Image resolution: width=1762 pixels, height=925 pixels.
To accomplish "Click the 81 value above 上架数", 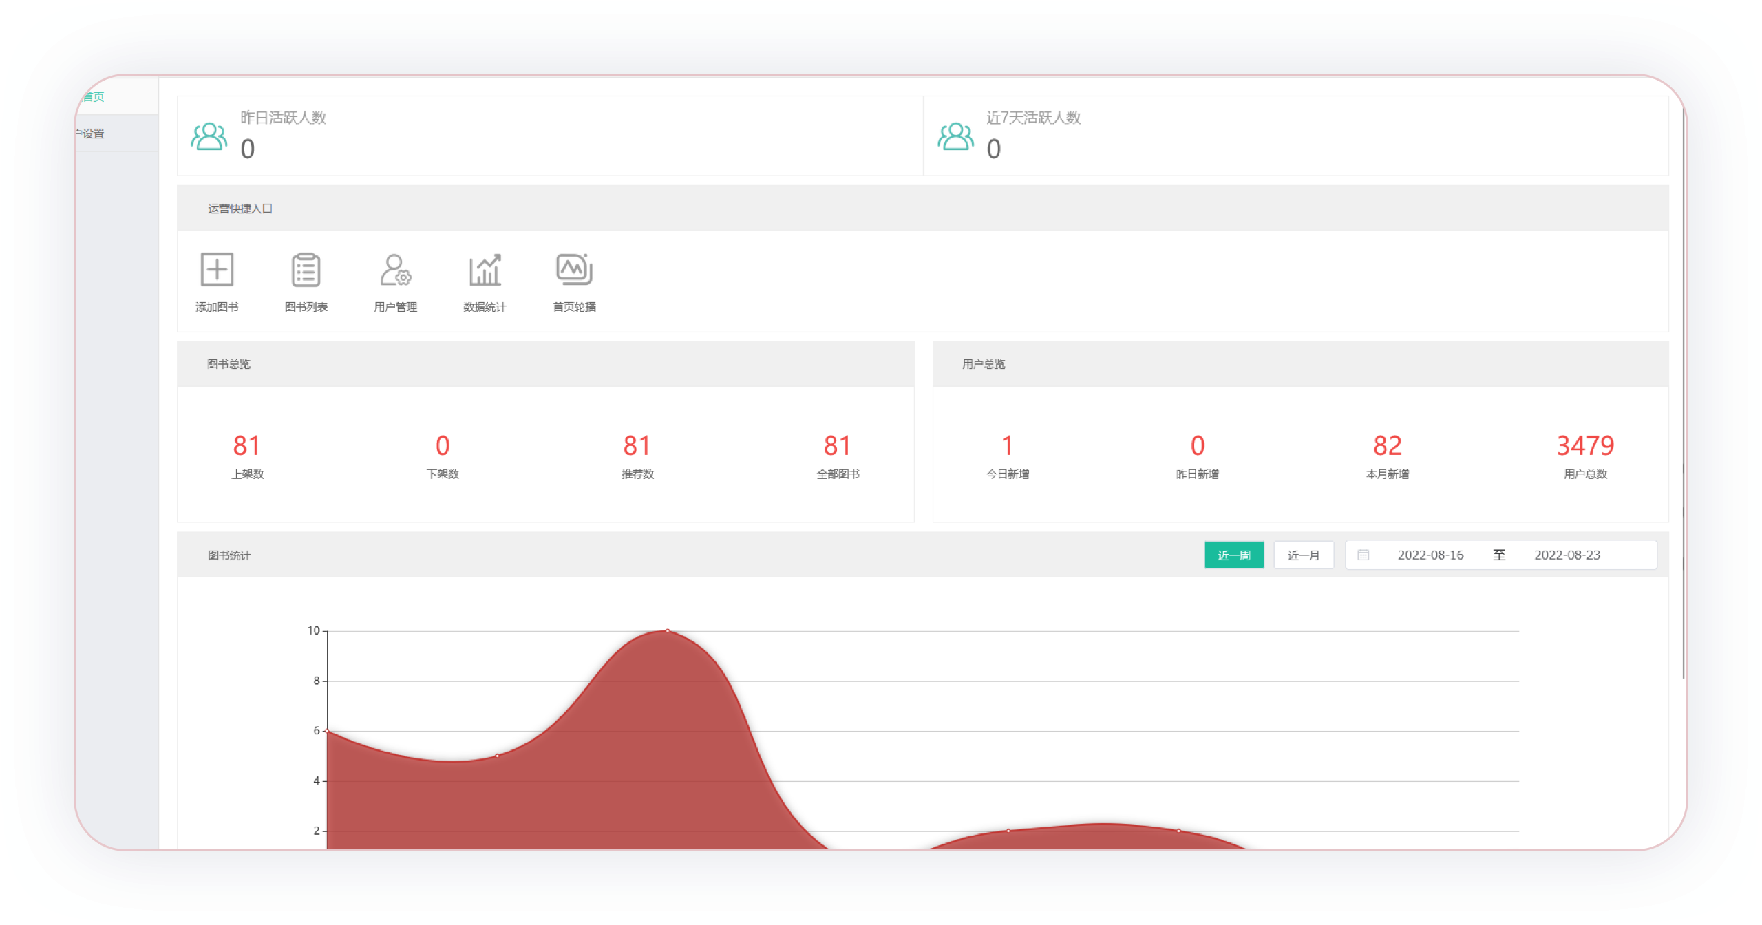I will pyautogui.click(x=247, y=446).
